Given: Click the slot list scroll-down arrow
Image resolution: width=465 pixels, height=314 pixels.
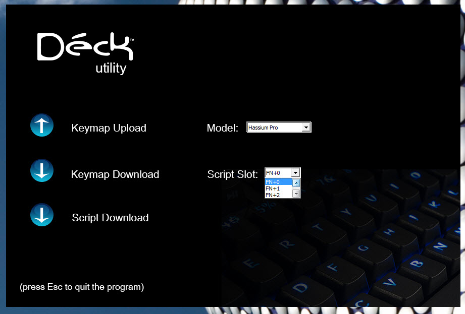Looking at the screenshot, I should click(296, 194).
